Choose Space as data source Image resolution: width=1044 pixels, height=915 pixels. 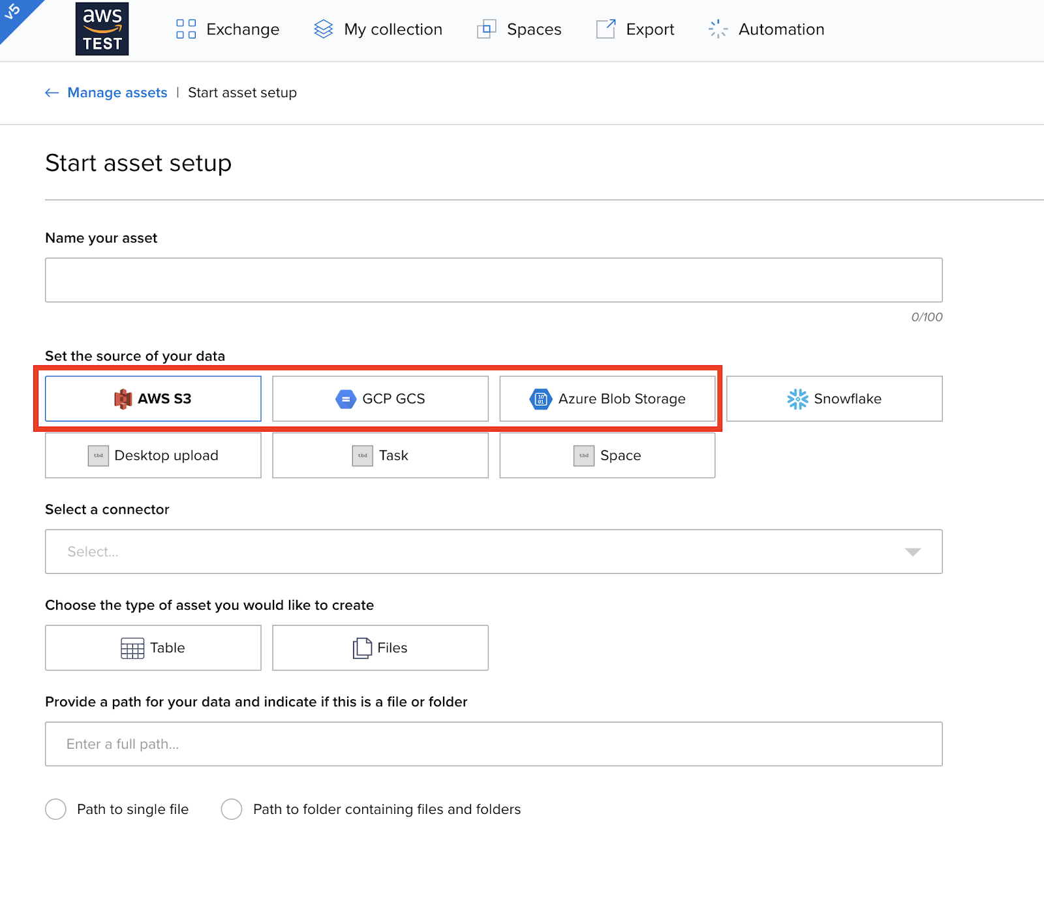607,455
